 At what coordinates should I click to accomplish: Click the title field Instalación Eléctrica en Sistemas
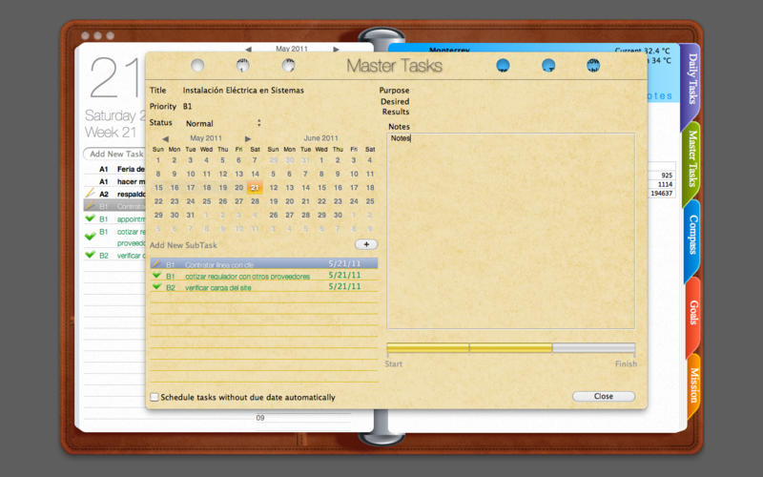click(243, 91)
